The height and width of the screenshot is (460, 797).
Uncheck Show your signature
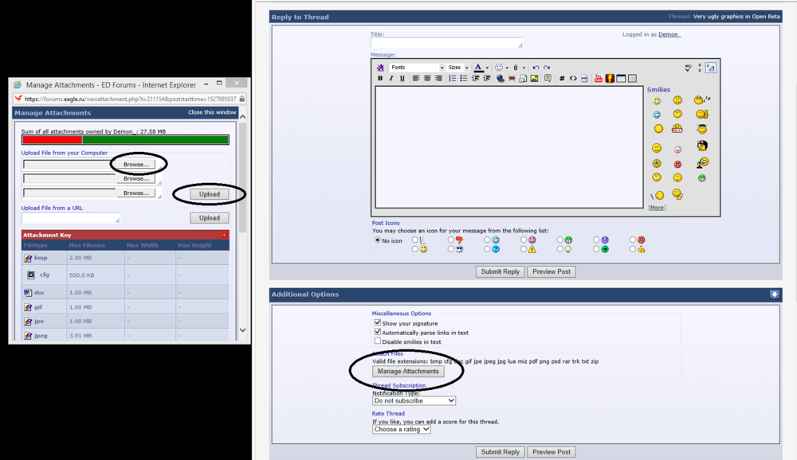tap(378, 322)
